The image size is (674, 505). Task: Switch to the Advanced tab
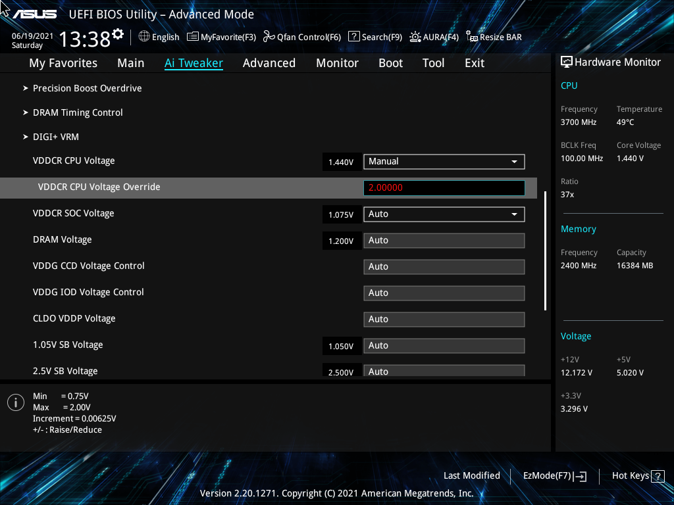[x=269, y=62]
